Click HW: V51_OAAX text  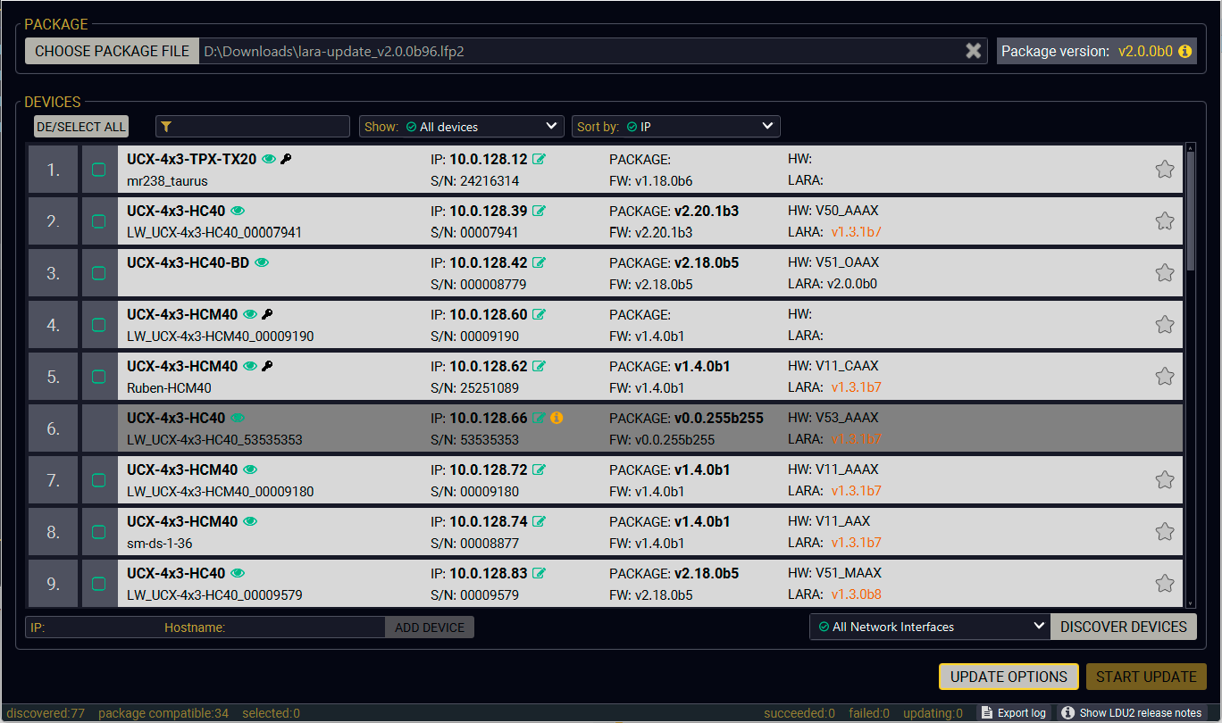point(833,262)
